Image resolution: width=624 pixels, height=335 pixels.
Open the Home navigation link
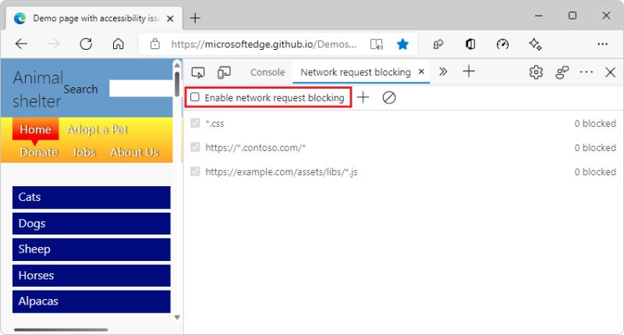[x=35, y=129]
